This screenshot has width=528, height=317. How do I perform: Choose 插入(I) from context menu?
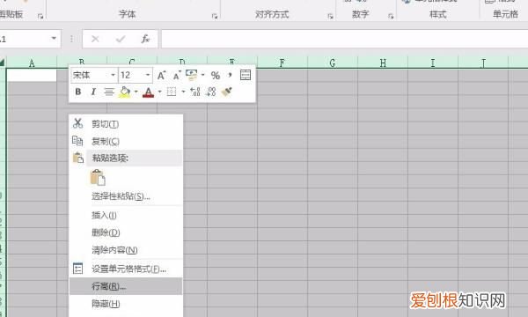(x=126, y=215)
